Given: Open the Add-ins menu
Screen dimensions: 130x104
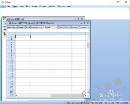Looking at the screenshot, I should coord(52,7).
